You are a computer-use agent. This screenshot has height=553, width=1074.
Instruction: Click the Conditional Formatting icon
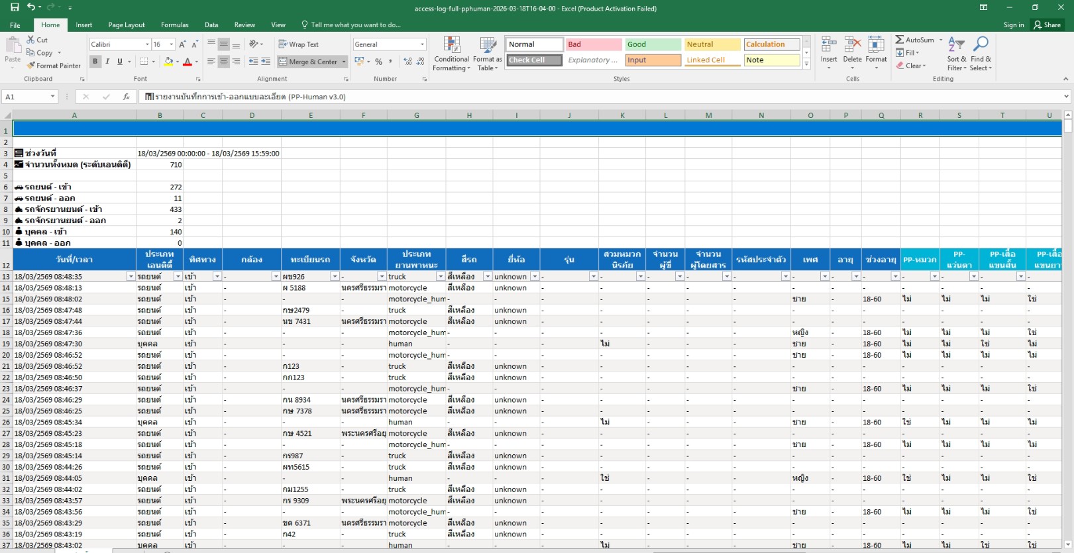452,46
